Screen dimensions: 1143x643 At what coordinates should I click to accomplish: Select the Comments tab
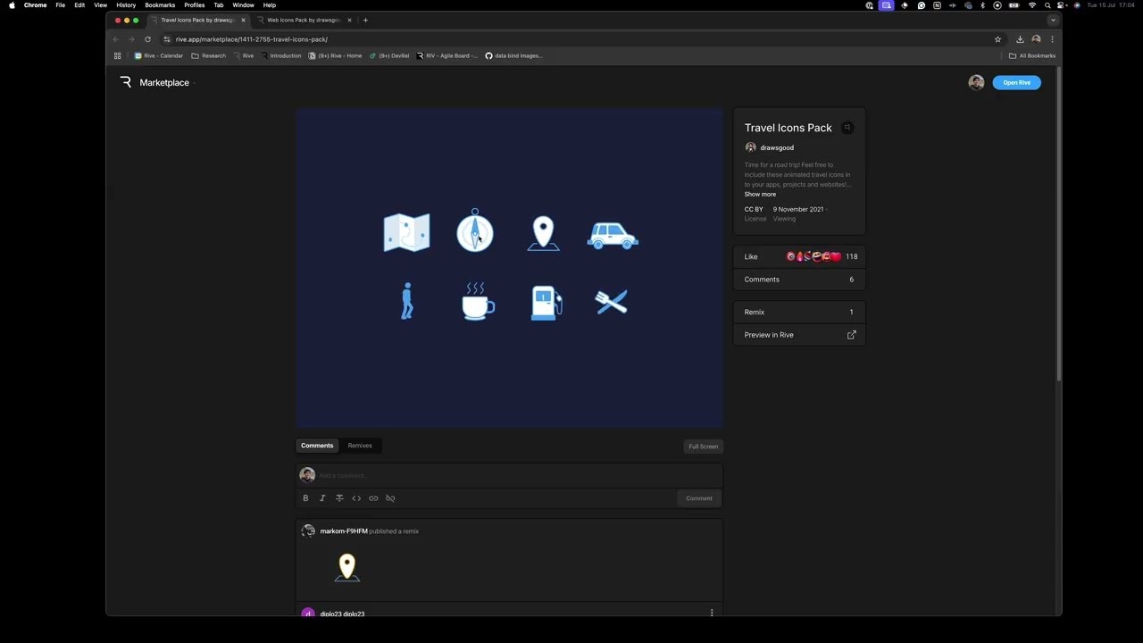(x=317, y=446)
